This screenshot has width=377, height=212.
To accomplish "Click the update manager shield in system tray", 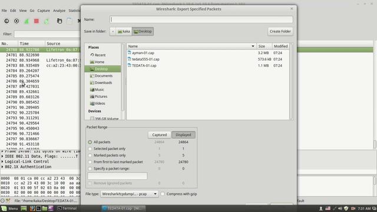I will (346, 208).
